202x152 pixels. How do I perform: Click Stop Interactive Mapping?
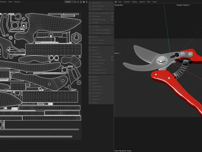coord(101,33)
